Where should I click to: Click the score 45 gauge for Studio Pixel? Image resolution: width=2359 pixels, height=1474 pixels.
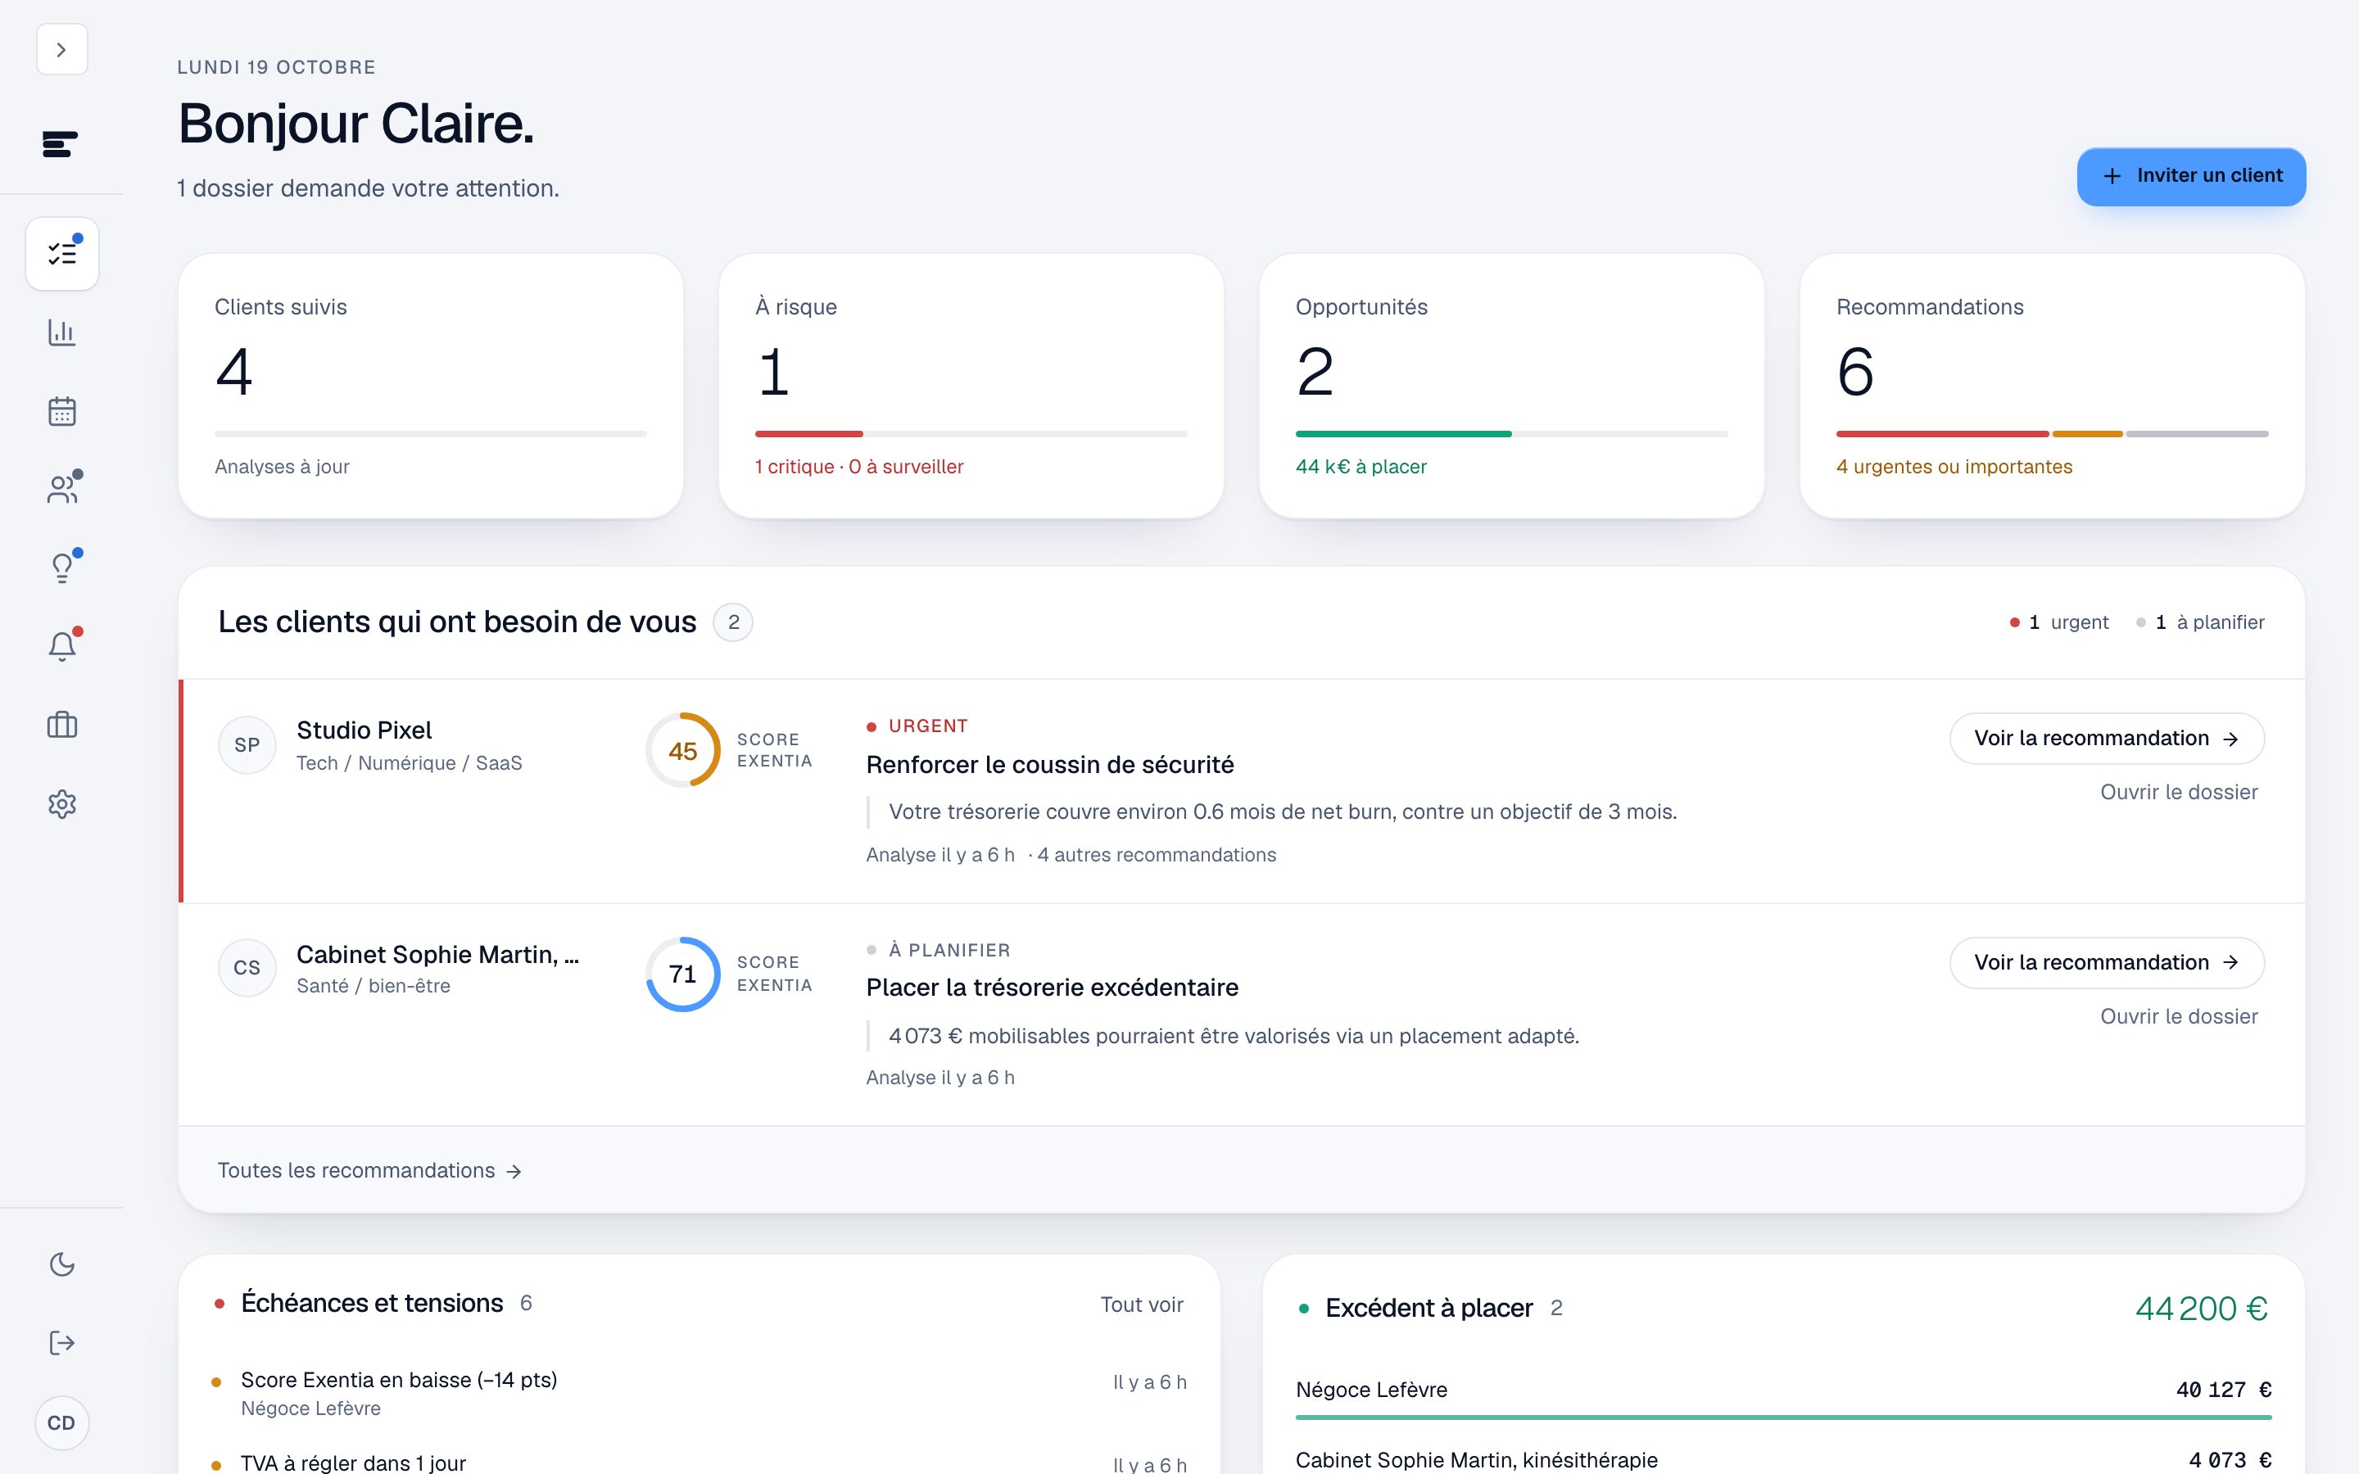tap(682, 751)
